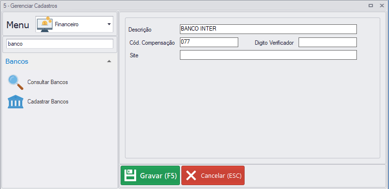The image size is (389, 189).
Task: Save with the Gravar (F5) button
Action: point(150,175)
